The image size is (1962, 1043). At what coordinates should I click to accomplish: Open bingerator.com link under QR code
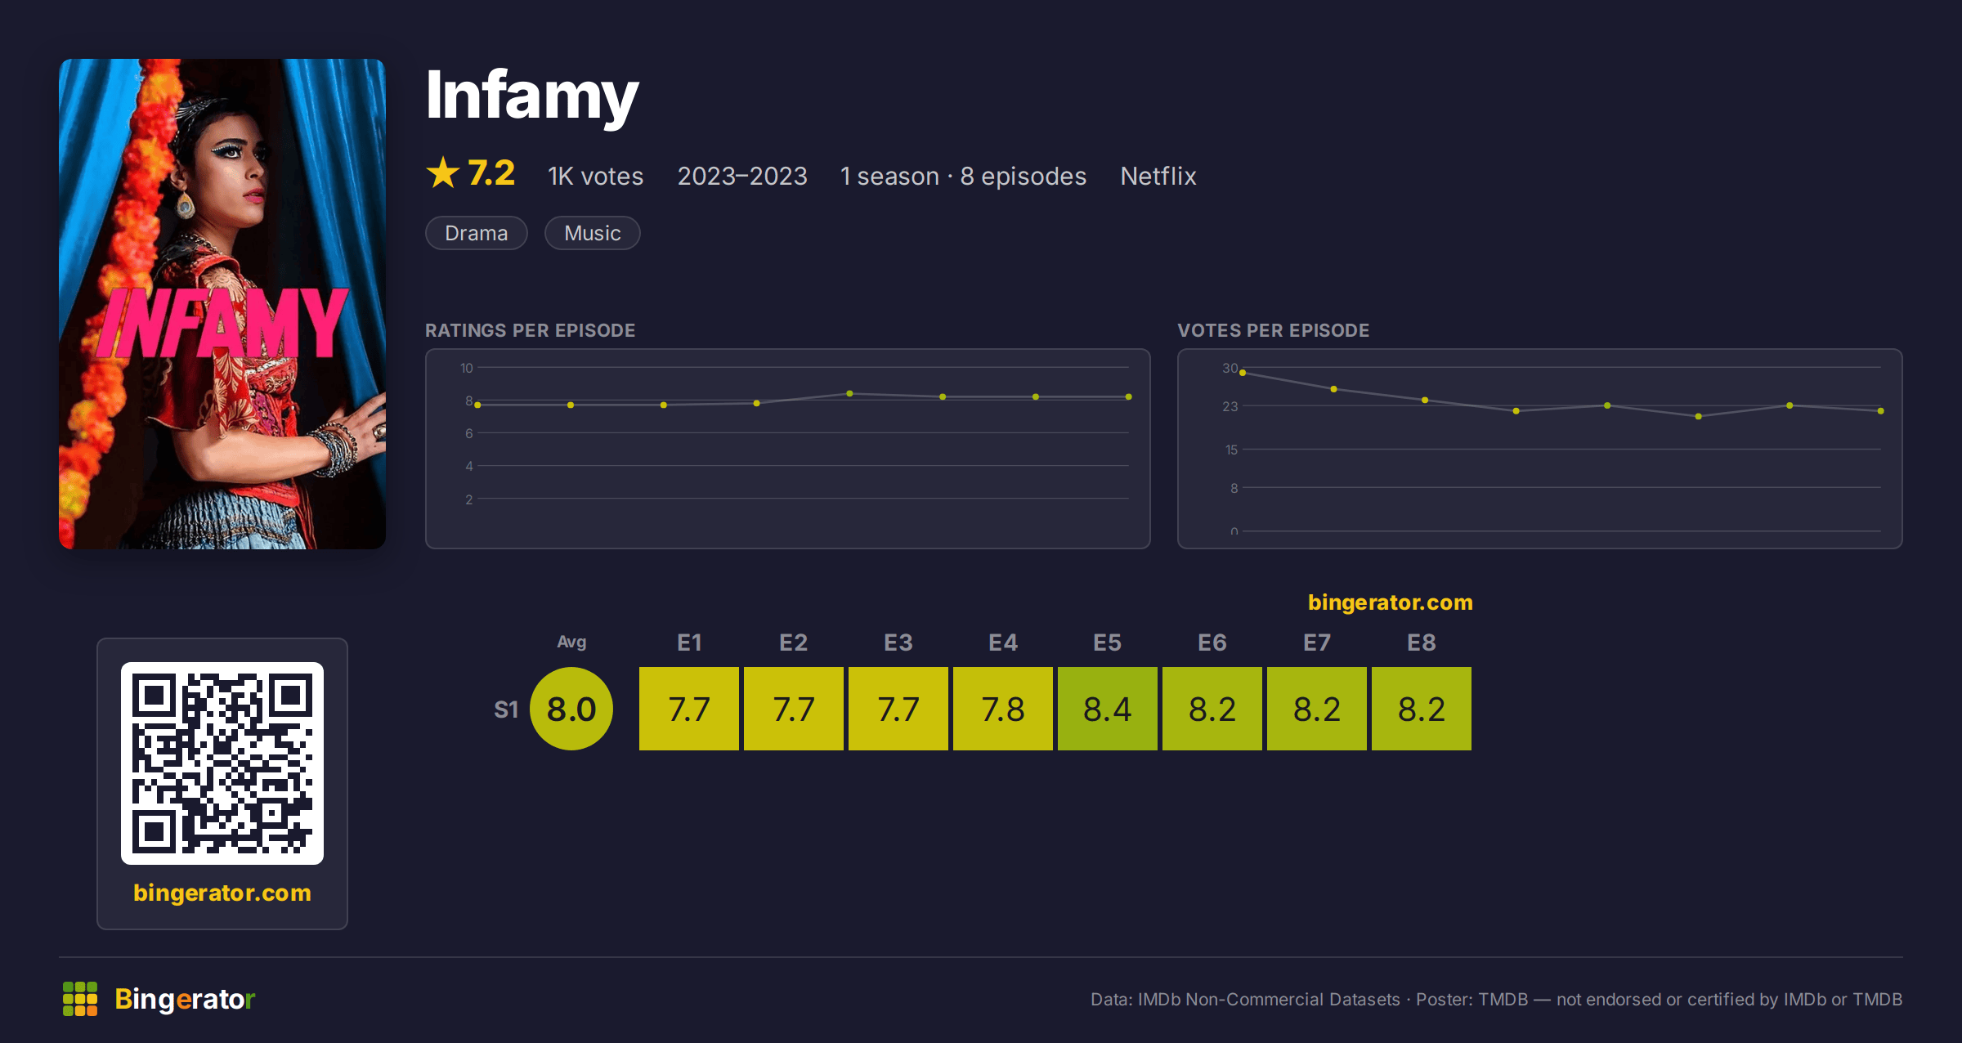[222, 893]
